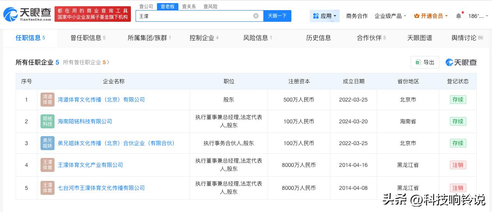Open the 舆情讨论 tab
The width and height of the screenshot is (492, 212).
pos(467,38)
